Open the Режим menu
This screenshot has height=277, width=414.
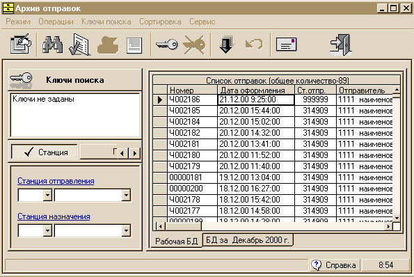pyautogui.click(x=18, y=22)
